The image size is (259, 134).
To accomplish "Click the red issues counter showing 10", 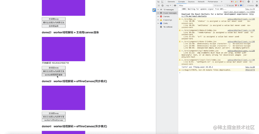I will coord(242,2).
